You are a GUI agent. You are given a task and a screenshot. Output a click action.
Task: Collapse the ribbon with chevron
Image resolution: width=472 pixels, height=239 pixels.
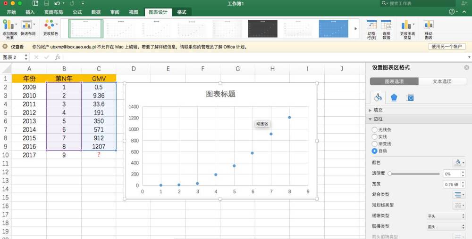coord(464,12)
